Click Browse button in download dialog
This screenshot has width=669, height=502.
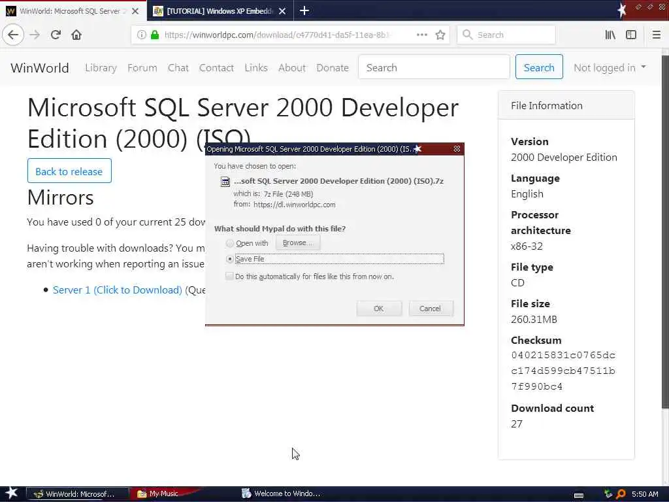[298, 243]
